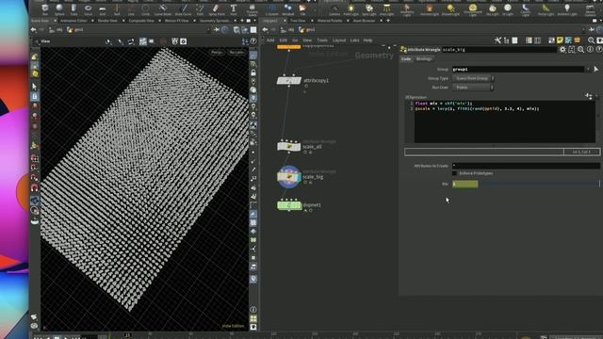Open the viewport Persp camera menu
The width and height of the screenshot is (603, 339).
[x=217, y=53]
